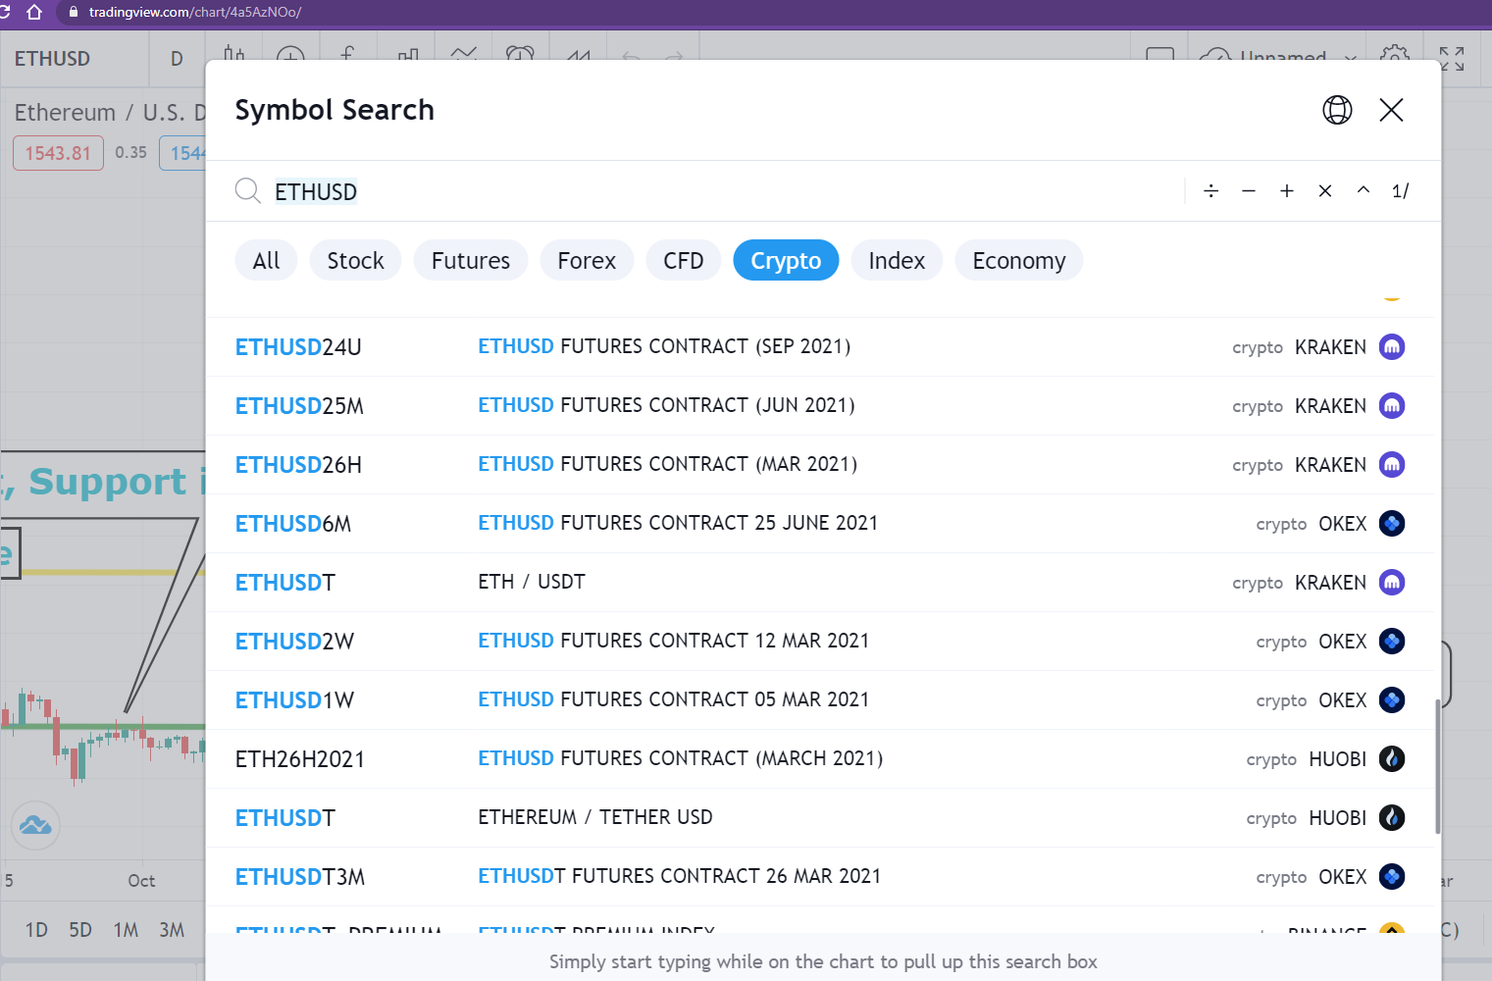Select the ETHUSD24U symbol
The image size is (1492, 981).
[x=298, y=347]
